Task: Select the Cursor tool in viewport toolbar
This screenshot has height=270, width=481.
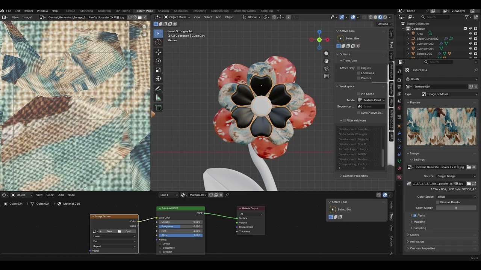Action: (x=158, y=42)
